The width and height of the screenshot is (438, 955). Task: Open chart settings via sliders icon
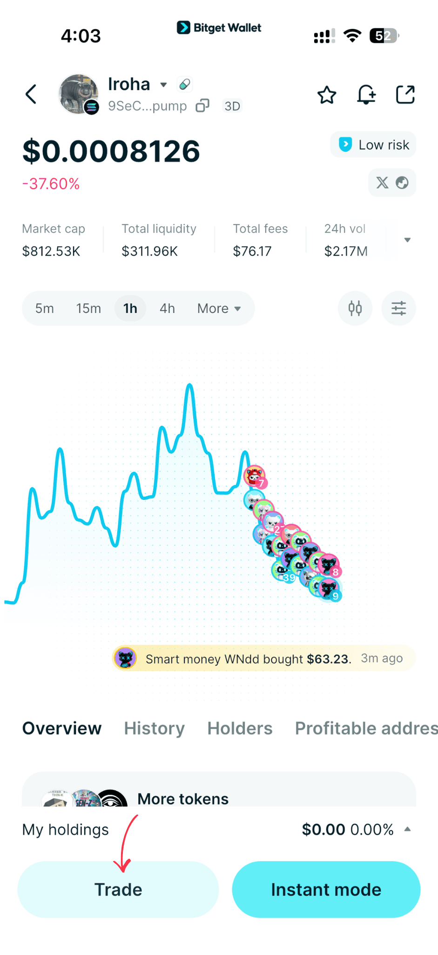398,308
